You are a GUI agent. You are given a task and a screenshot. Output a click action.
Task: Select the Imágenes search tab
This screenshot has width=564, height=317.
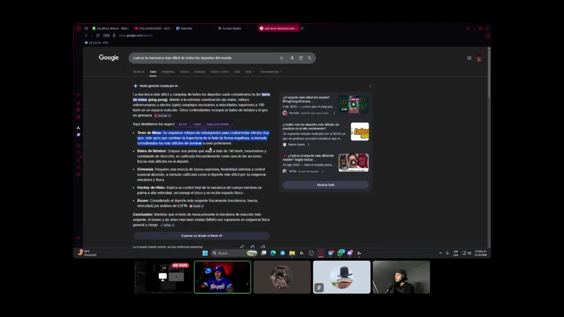point(168,72)
